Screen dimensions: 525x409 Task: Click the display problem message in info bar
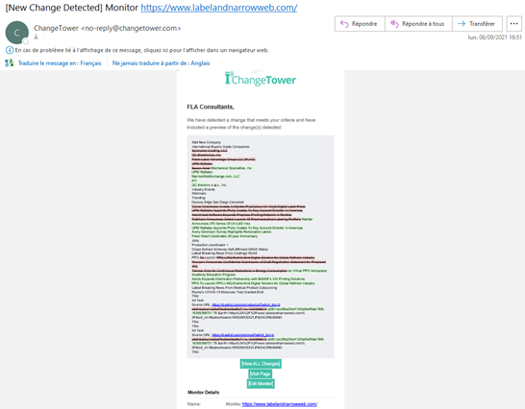(x=141, y=50)
